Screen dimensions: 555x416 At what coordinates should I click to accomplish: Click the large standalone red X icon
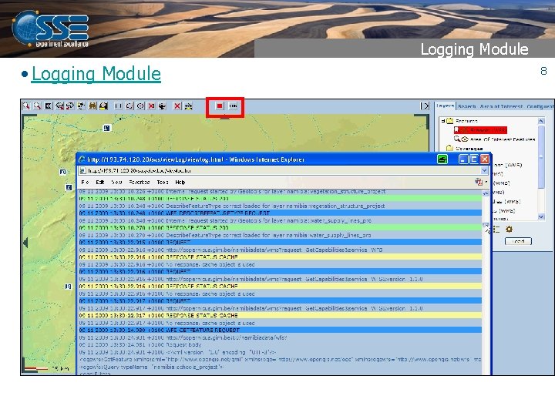(x=177, y=106)
